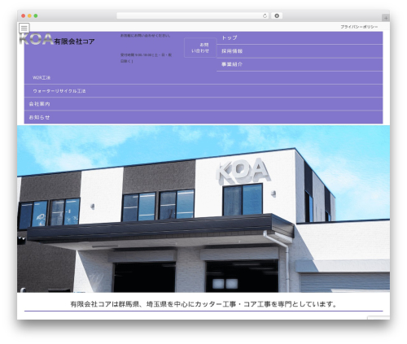Open 事業紹介 menu item
The height and width of the screenshot is (344, 407).
coord(300,64)
